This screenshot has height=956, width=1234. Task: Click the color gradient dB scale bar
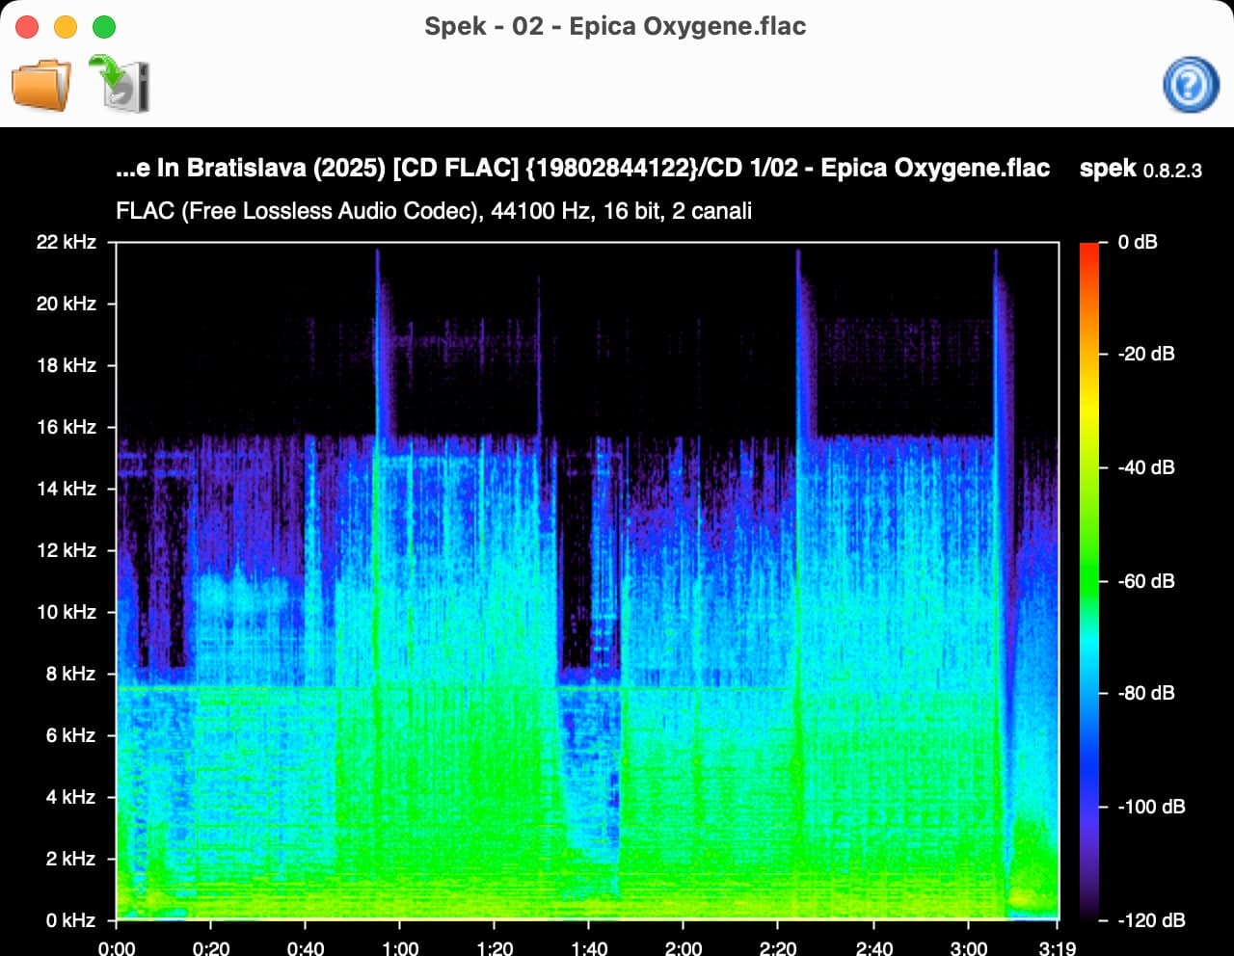coord(1089,580)
